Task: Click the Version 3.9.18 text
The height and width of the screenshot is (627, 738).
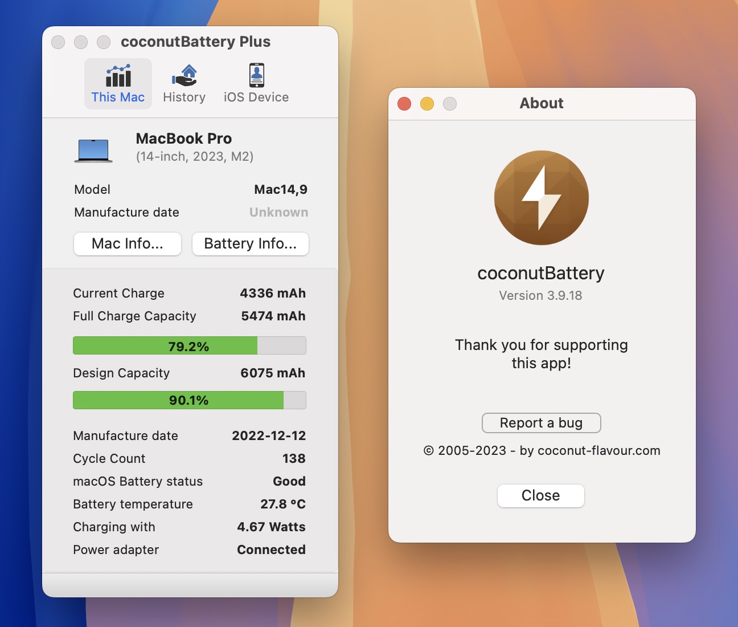Action: (541, 296)
